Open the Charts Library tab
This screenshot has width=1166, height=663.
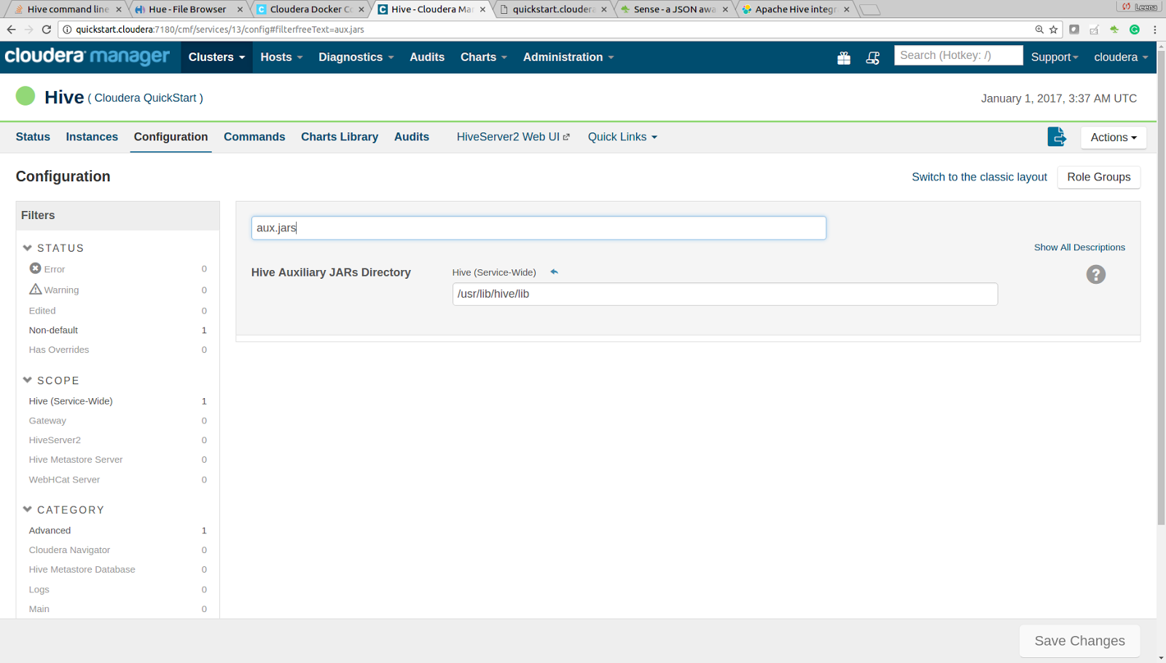(x=340, y=137)
